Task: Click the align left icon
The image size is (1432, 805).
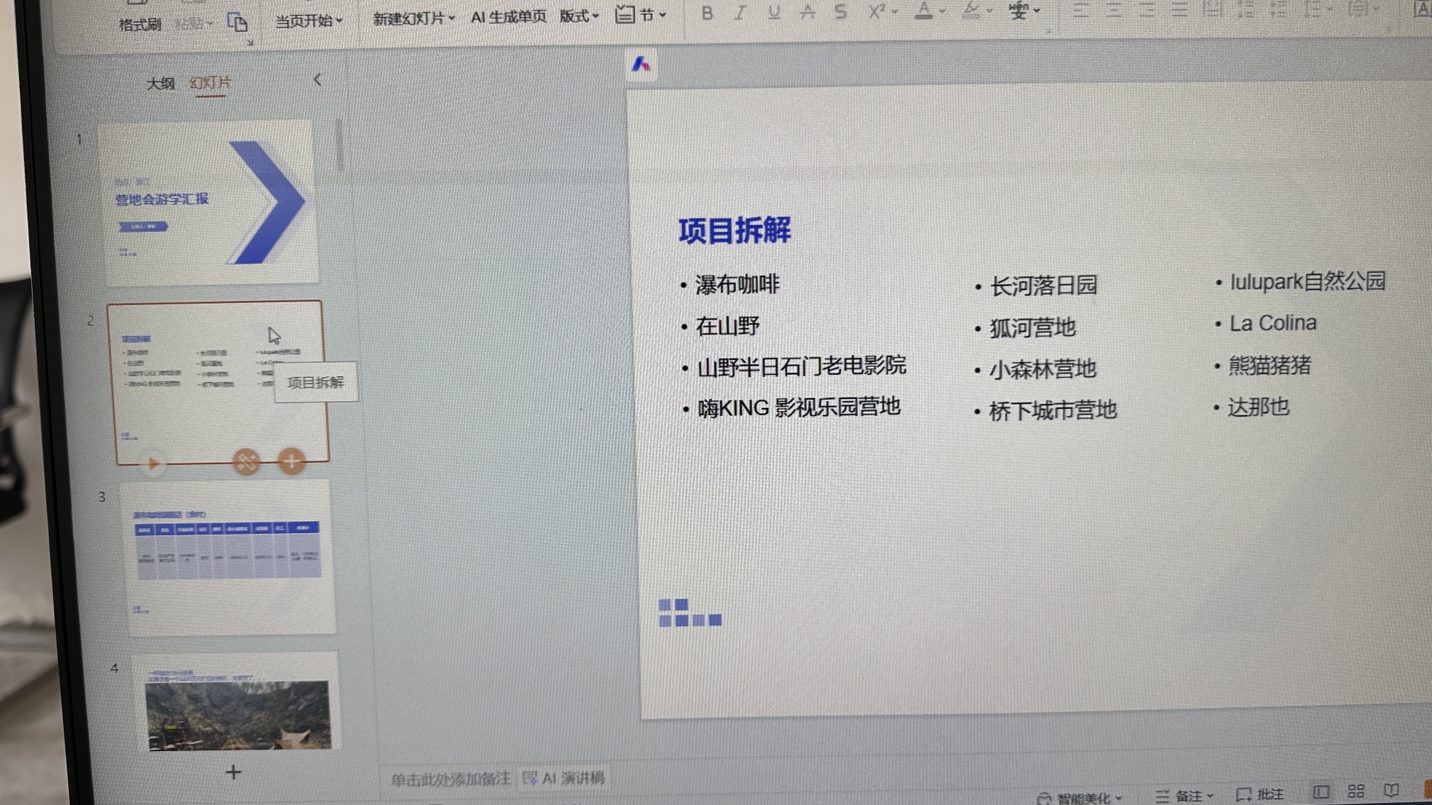Action: click(1080, 10)
